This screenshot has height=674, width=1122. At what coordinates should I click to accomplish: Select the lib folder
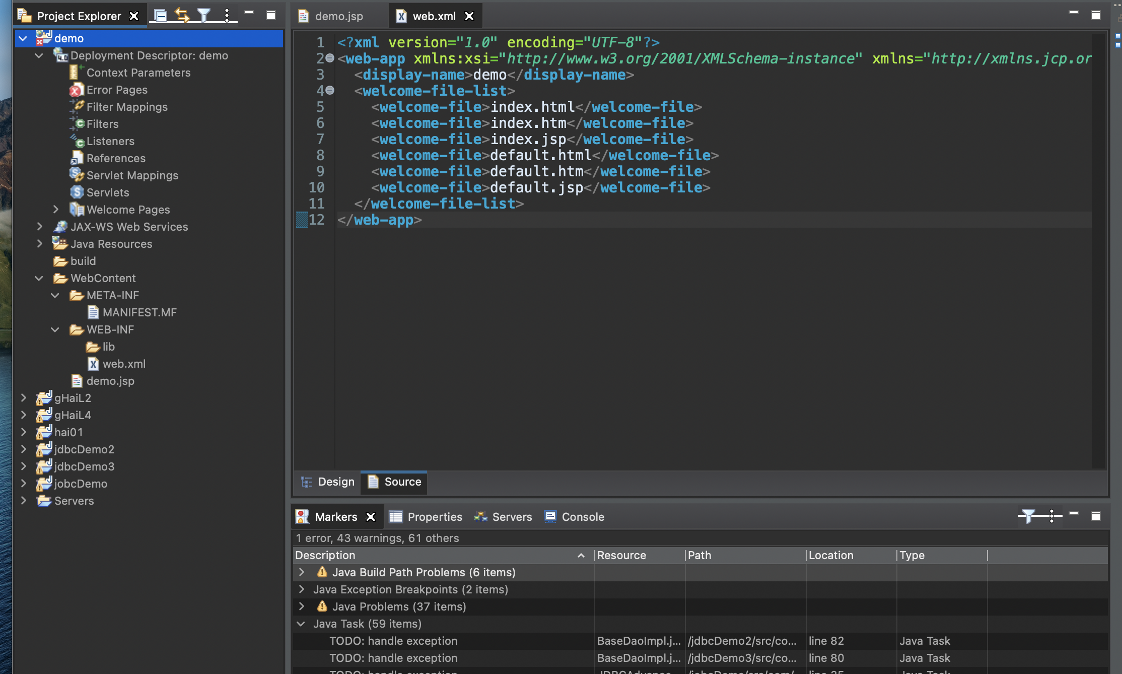point(108,347)
